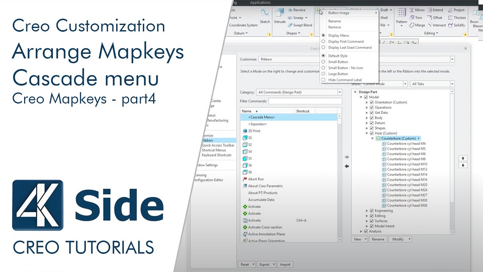Choose Rename from the context menu
Viewport: 483px width, 272px height.
point(334,21)
